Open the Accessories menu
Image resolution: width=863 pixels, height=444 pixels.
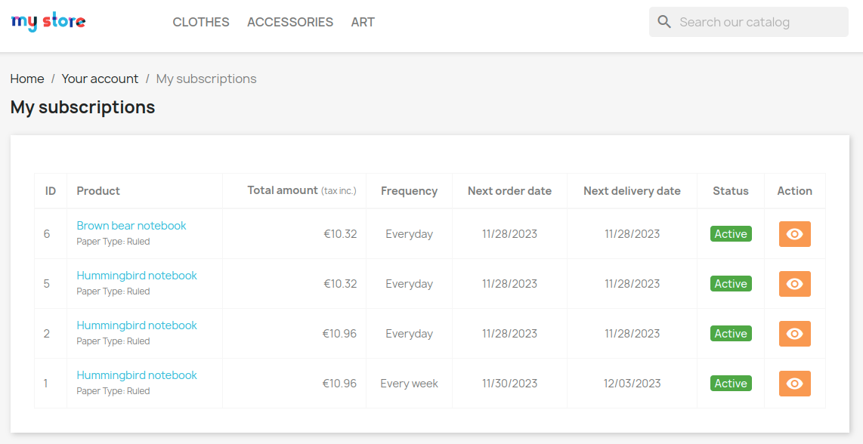(x=290, y=22)
